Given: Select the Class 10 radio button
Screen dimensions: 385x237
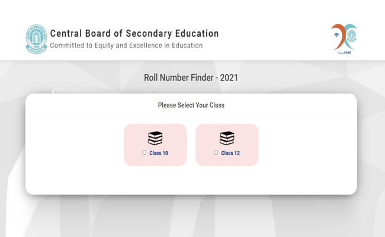Looking at the screenshot, I should 145,153.
